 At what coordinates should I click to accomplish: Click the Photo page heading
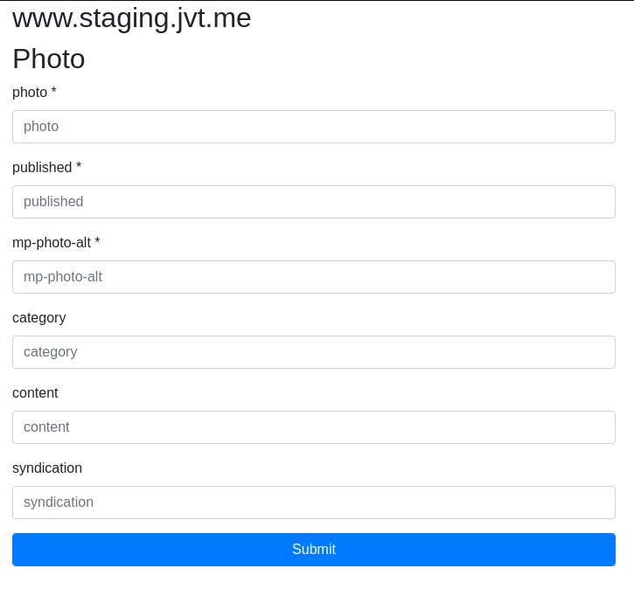48,59
